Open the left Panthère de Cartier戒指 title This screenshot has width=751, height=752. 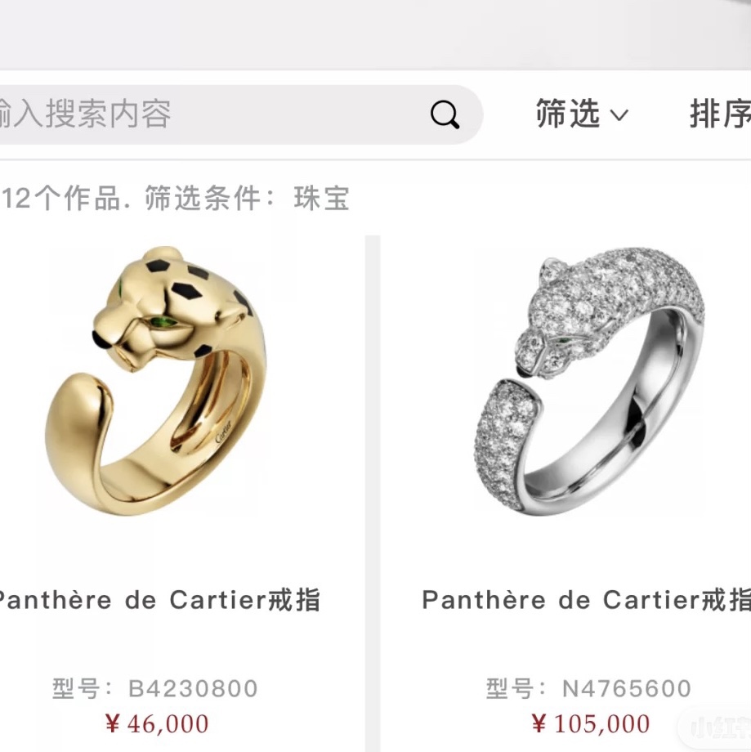tap(159, 600)
